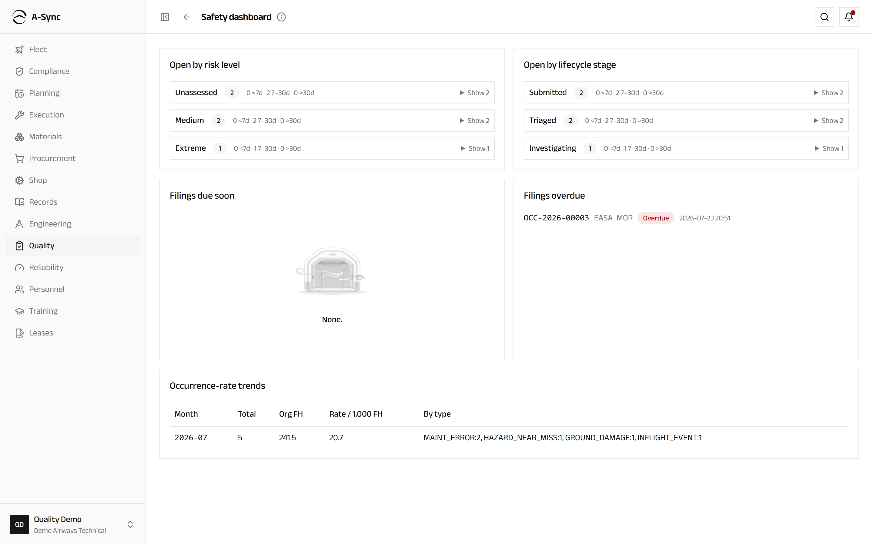
Task: Collapse the sidebar panel icon
Action: coord(165,17)
